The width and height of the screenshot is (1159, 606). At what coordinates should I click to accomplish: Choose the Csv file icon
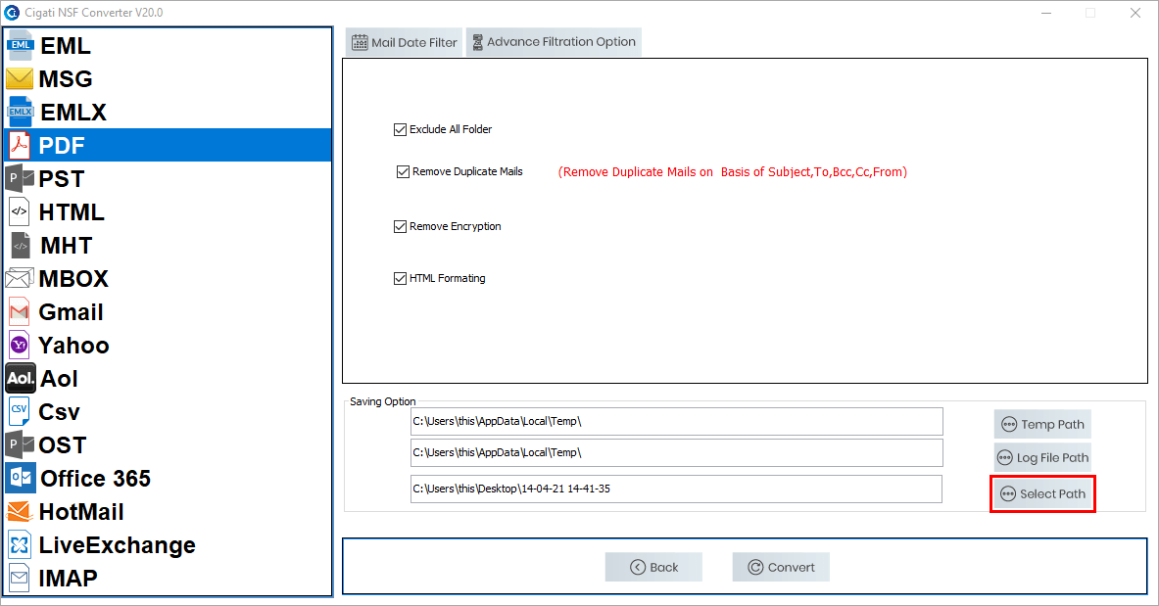19,411
